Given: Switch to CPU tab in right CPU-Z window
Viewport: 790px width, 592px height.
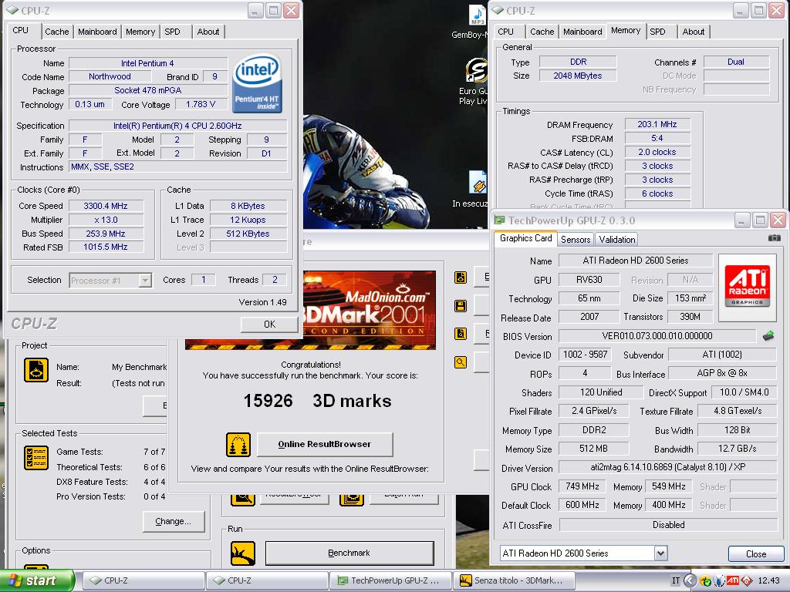Looking at the screenshot, I should point(505,31).
